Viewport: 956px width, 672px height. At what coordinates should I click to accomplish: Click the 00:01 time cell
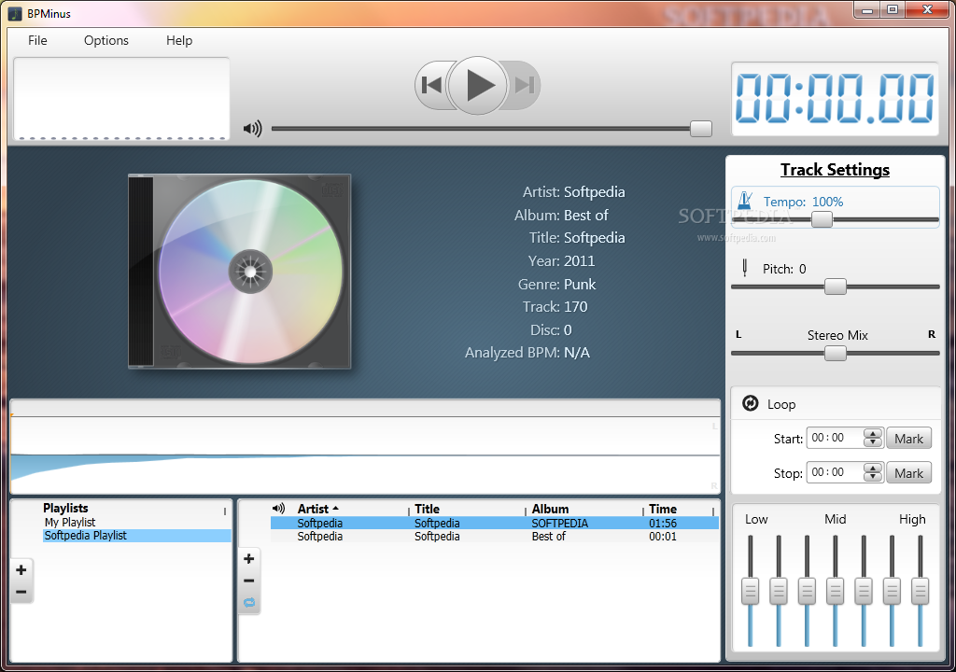663,536
